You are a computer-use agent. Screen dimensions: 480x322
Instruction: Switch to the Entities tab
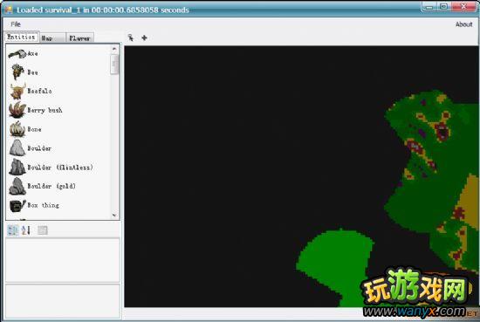[x=21, y=37]
